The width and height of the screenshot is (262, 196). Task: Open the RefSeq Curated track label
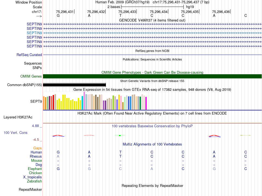click(x=29, y=55)
